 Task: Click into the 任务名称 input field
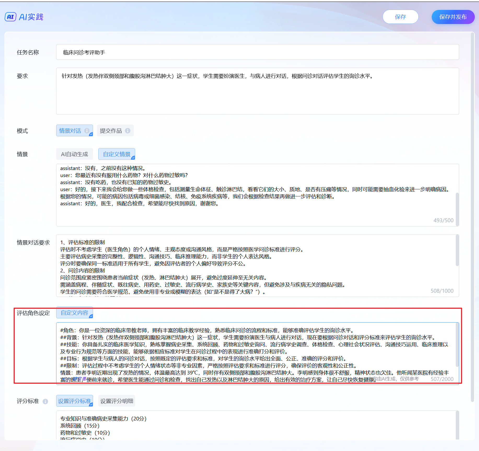click(257, 52)
